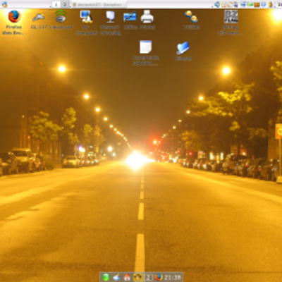Open the My Computer desktop icon
This screenshot has width=282, height=282.
coord(86,16)
